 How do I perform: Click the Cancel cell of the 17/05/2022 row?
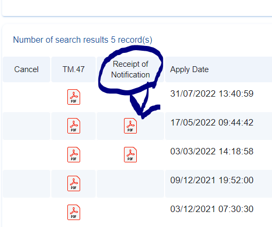click(x=26, y=126)
